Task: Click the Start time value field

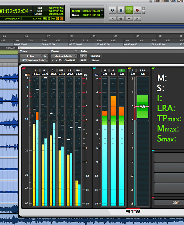Action: point(56,8)
